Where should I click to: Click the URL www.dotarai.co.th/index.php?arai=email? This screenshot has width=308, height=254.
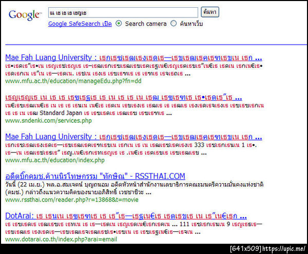pos(61,239)
